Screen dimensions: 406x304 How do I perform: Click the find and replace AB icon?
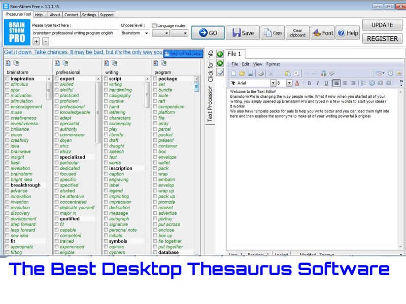[x=323, y=73]
